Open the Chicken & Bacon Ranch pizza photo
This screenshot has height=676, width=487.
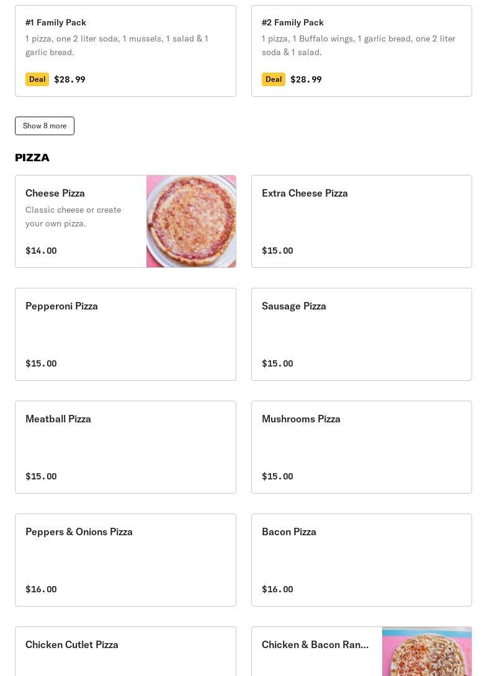tap(427, 651)
